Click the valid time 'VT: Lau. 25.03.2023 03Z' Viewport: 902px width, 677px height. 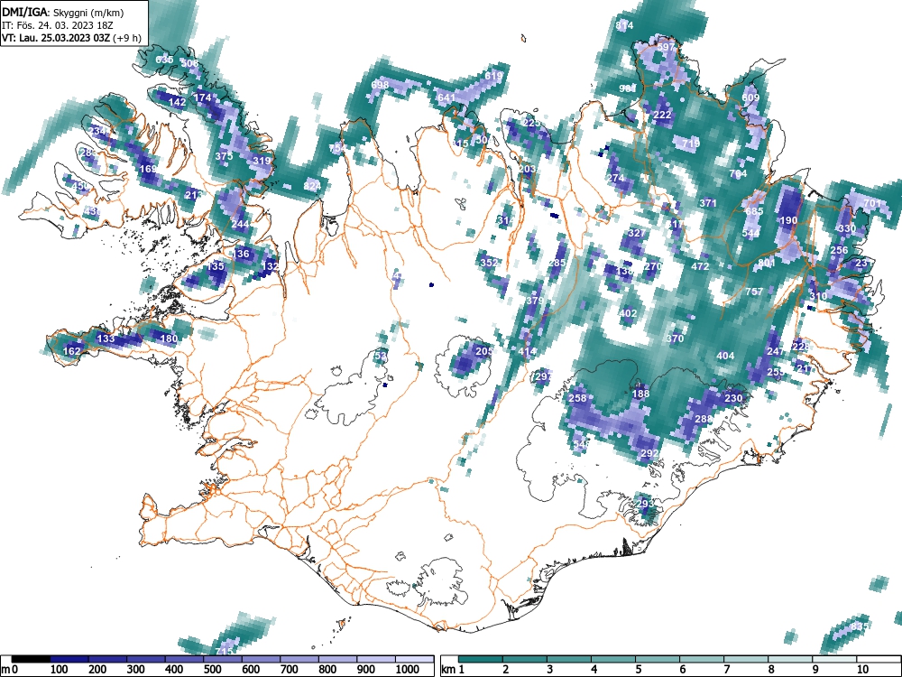click(x=56, y=38)
